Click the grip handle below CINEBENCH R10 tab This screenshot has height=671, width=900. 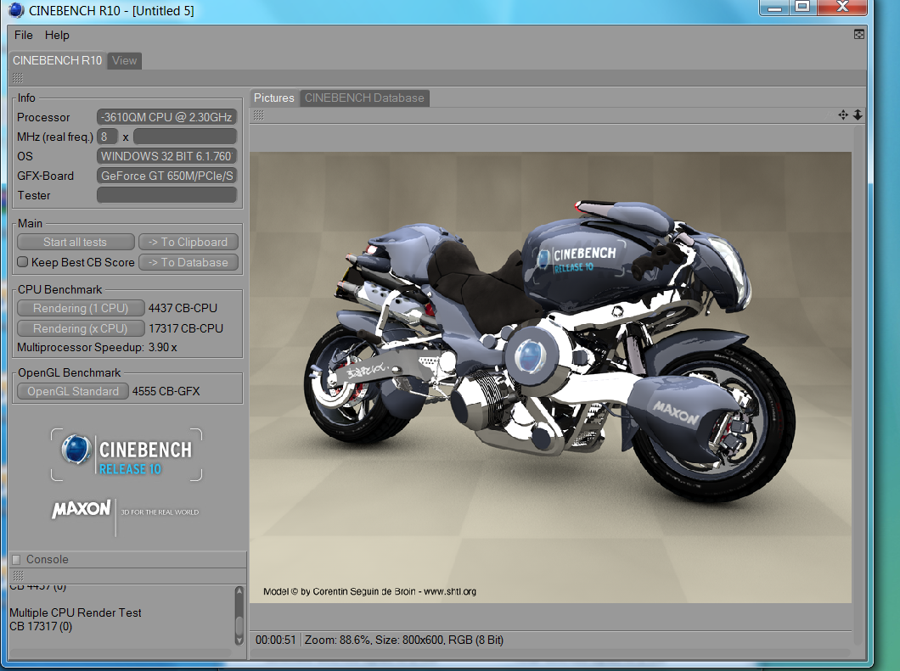click(18, 78)
